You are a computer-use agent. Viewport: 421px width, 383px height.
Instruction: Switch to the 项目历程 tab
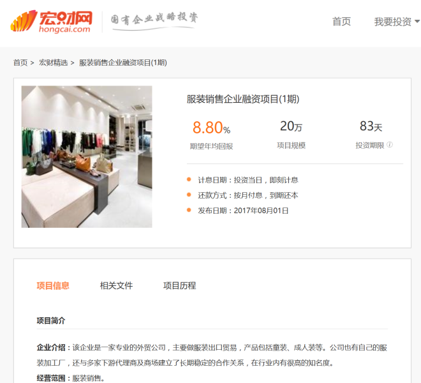[180, 285]
